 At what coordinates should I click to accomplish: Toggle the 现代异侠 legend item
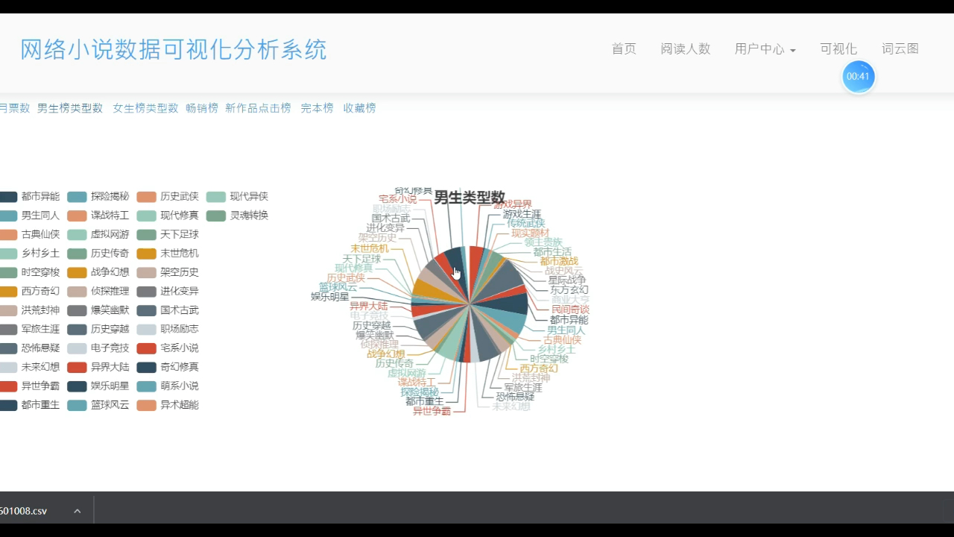(237, 197)
